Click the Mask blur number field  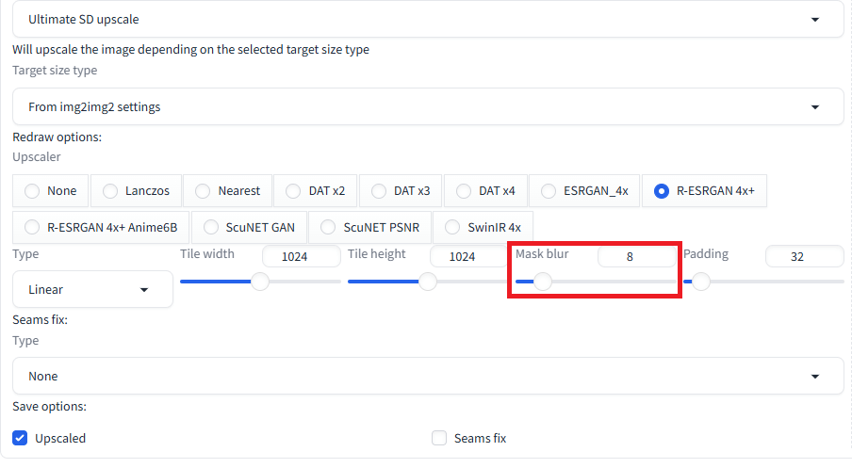[637, 256]
